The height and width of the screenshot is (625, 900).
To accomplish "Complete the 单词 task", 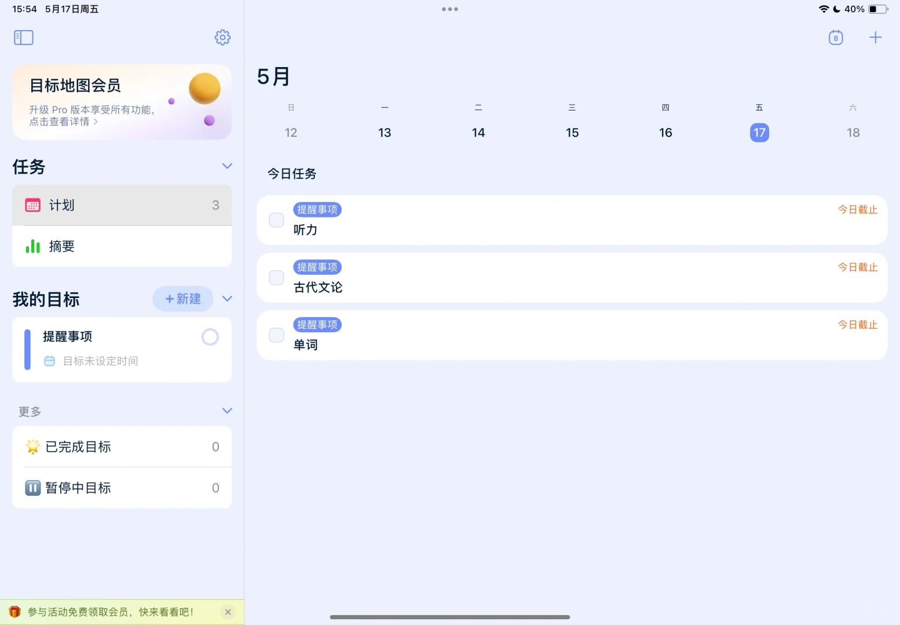I will click(276, 334).
